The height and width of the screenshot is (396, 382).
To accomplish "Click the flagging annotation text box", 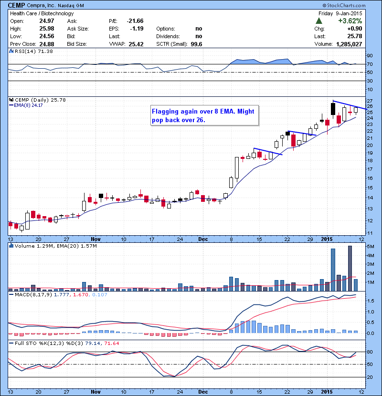I will pyautogui.click(x=204, y=115).
